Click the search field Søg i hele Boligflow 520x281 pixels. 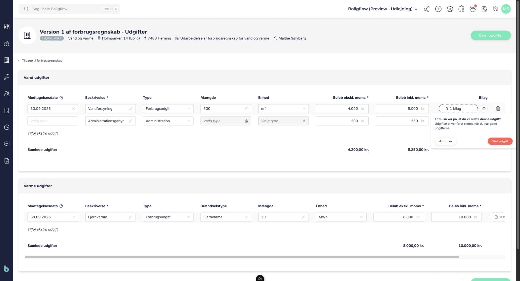click(x=69, y=9)
